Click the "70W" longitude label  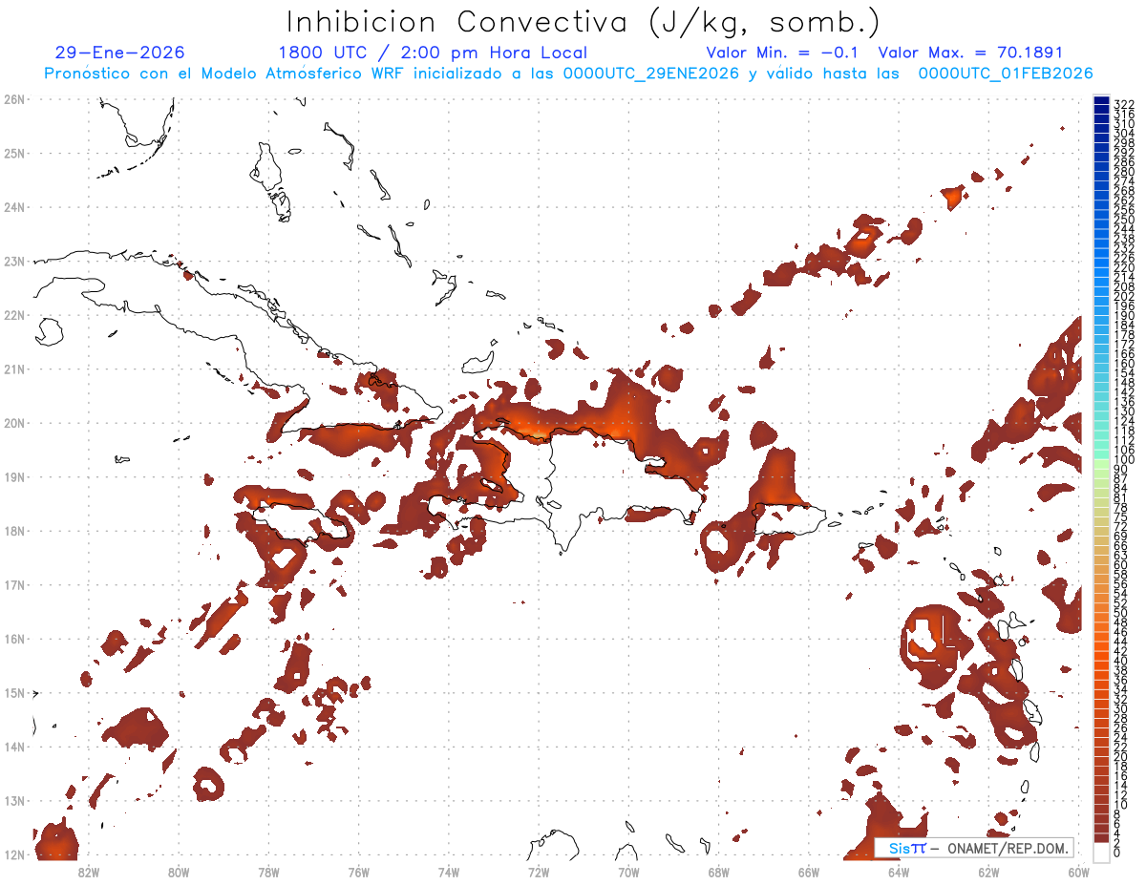coord(628,872)
